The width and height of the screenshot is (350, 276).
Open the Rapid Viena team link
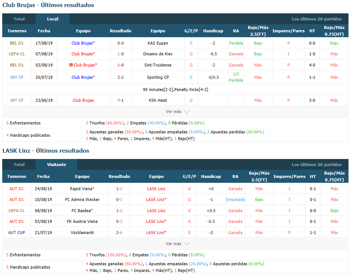81,189
